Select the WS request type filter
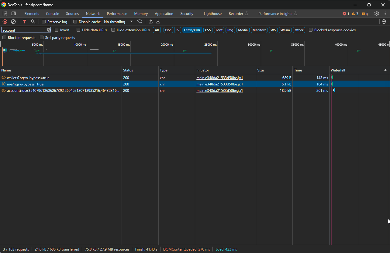 click(x=273, y=30)
